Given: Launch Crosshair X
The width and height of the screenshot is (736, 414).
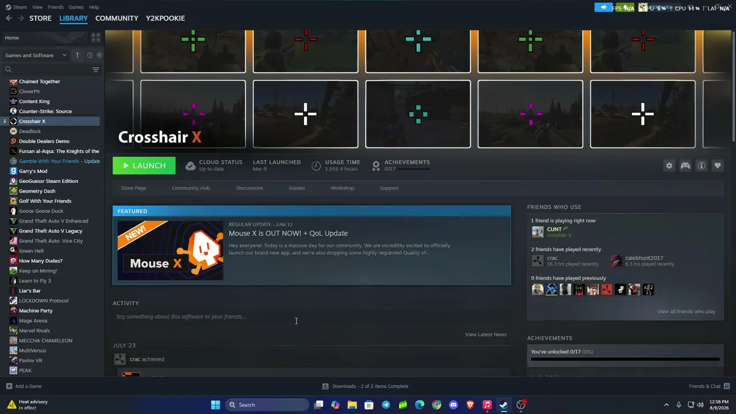Looking at the screenshot, I should 144,166.
